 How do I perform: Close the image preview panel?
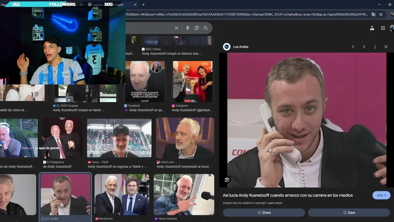(x=386, y=47)
